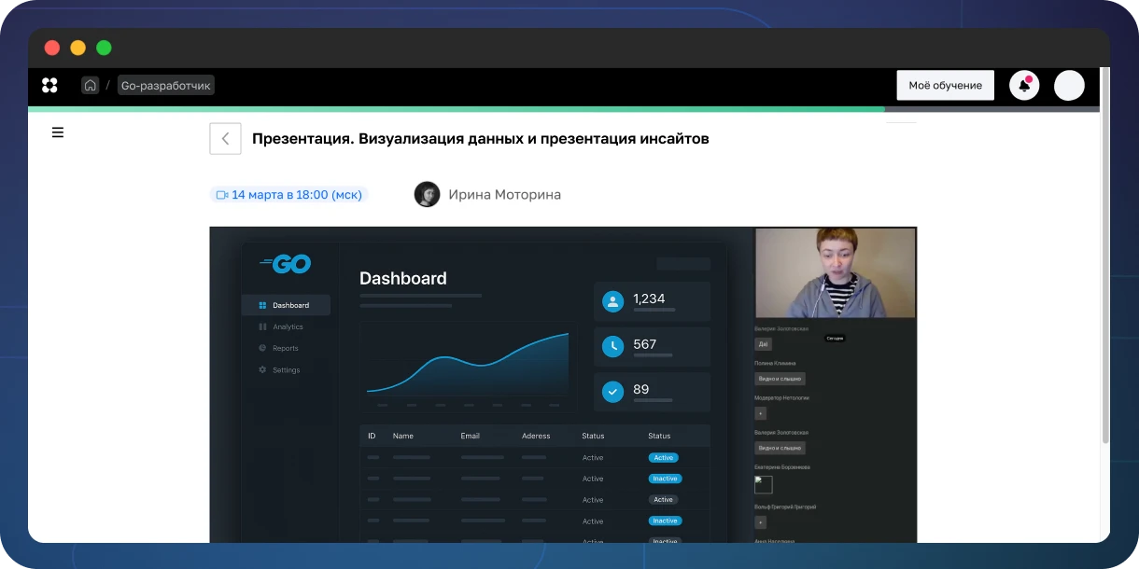Screen dimensions: 1139x569
Task: Click the clock icon beside 567
Action: pos(612,346)
